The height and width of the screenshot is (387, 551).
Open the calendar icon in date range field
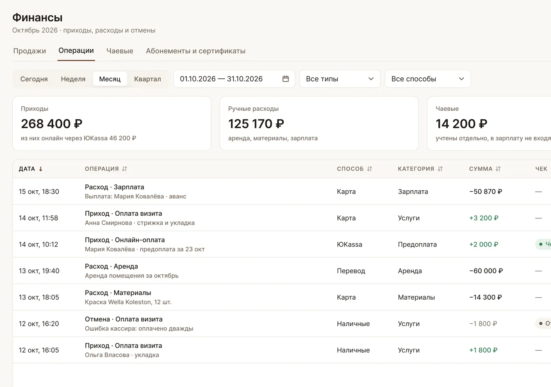pyautogui.click(x=286, y=79)
